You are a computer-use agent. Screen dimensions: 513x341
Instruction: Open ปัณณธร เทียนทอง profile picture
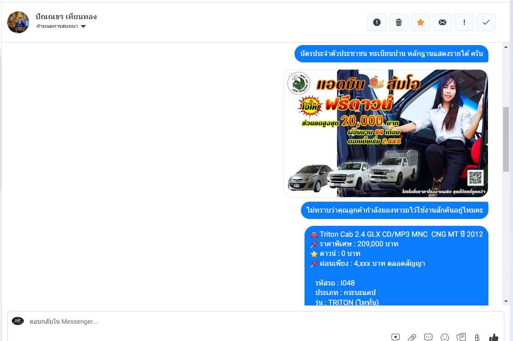18,22
